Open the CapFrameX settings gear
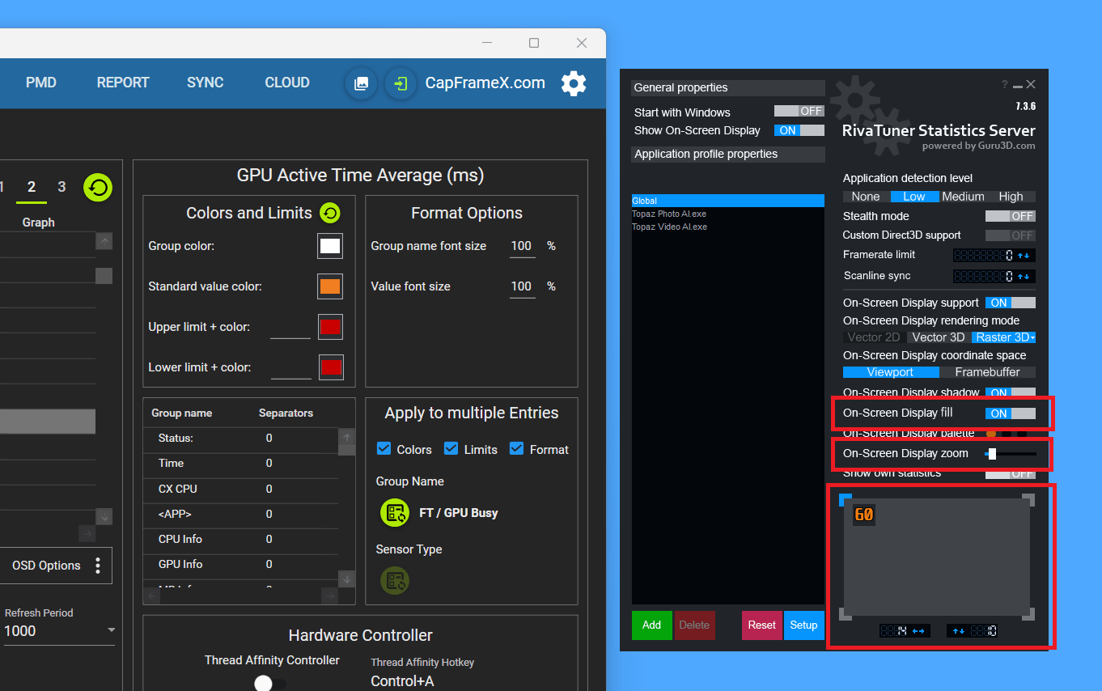The image size is (1102, 691). tap(574, 83)
